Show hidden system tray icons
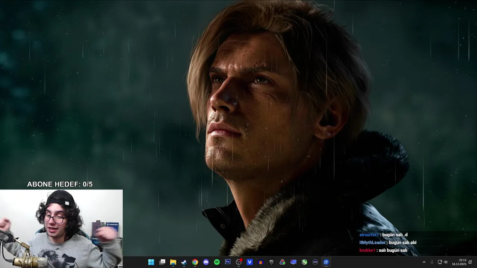Screen dimensions: 477x268 [424, 262]
